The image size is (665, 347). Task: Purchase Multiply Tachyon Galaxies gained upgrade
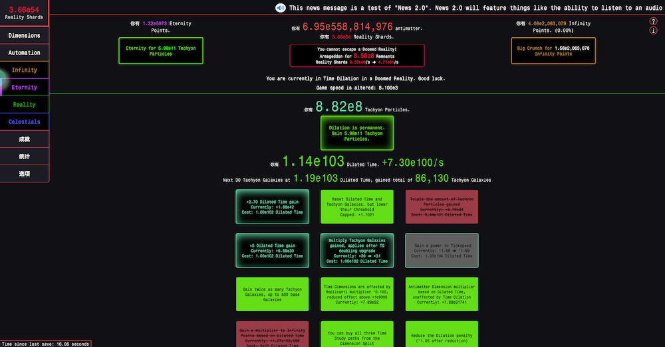[x=356, y=249]
